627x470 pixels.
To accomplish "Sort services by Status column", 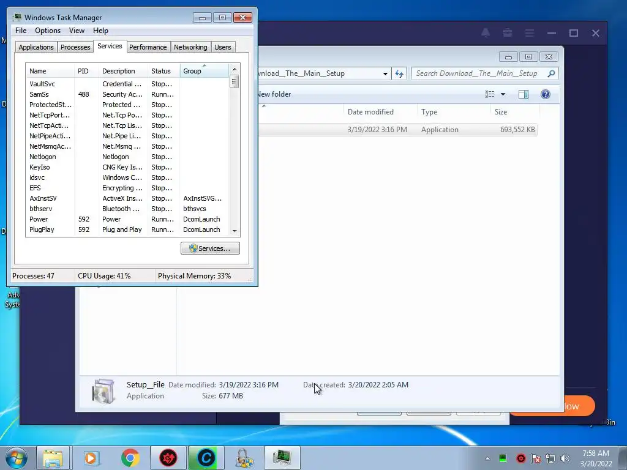I will 164,71.
